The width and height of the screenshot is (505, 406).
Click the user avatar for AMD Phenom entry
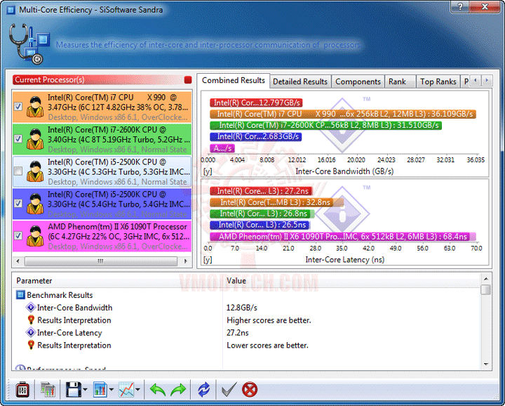pyautogui.click(x=35, y=236)
